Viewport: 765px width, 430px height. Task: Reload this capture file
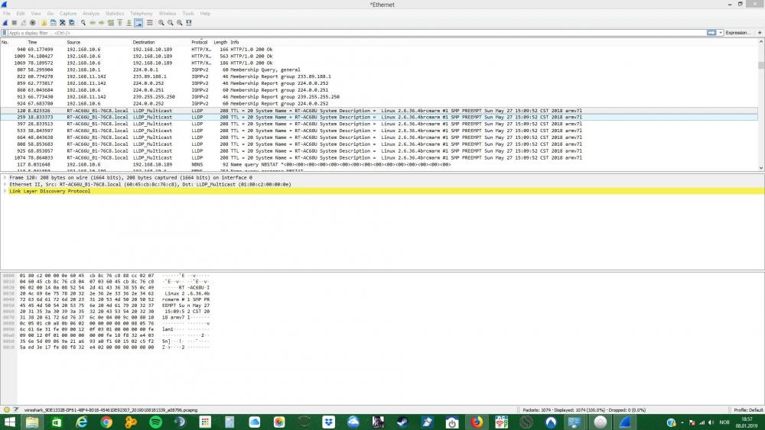(x=72, y=23)
